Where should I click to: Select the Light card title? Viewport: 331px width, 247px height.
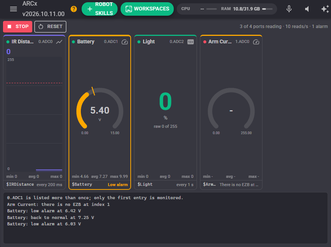(x=149, y=42)
